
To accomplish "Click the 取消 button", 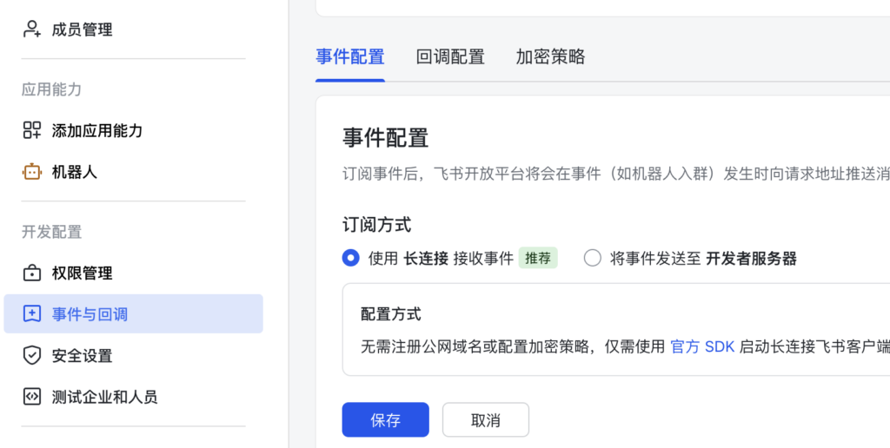I will pyautogui.click(x=485, y=420).
